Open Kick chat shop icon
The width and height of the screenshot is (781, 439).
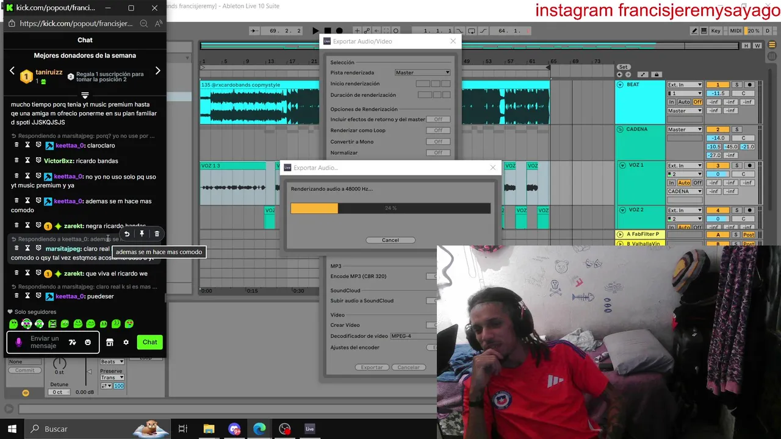point(110,342)
